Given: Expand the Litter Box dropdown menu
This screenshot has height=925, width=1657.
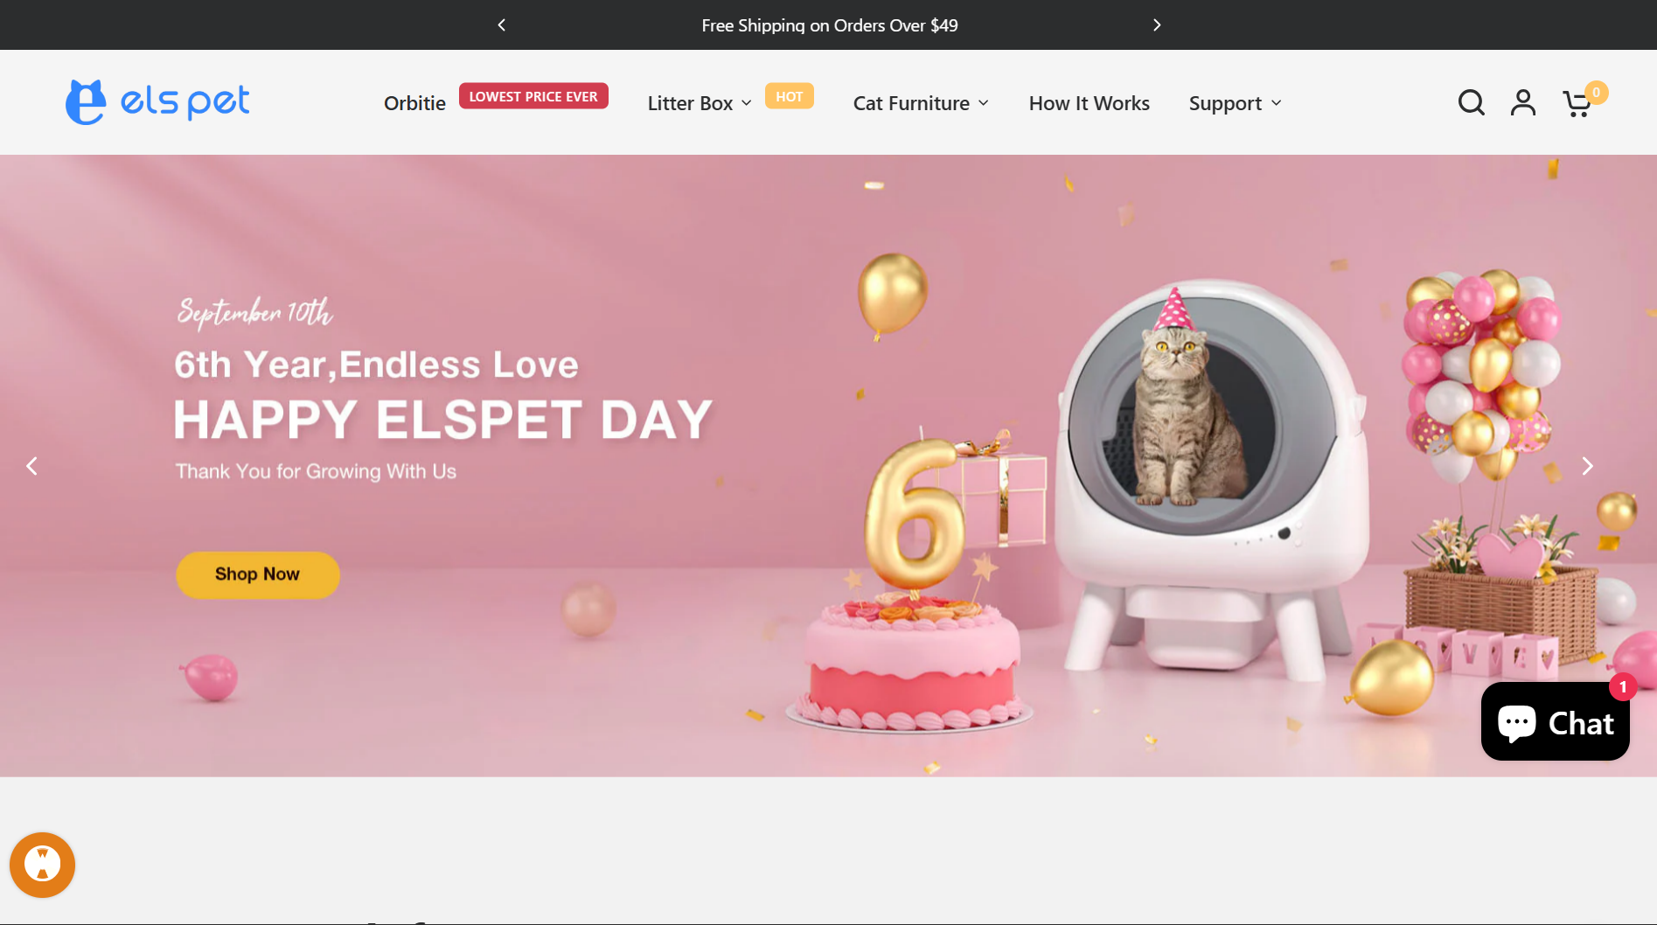Looking at the screenshot, I should pyautogui.click(x=700, y=103).
